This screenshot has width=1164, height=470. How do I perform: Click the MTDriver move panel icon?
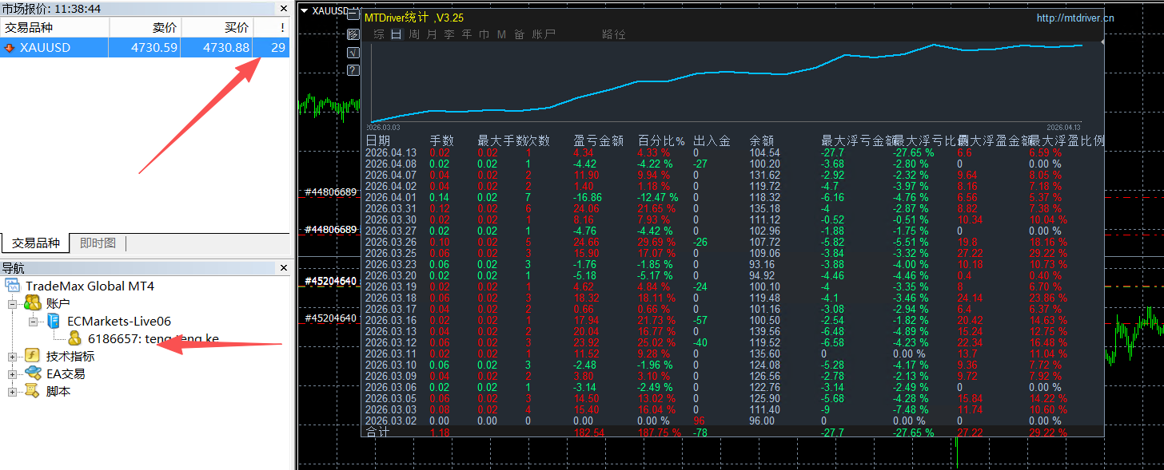tap(353, 34)
